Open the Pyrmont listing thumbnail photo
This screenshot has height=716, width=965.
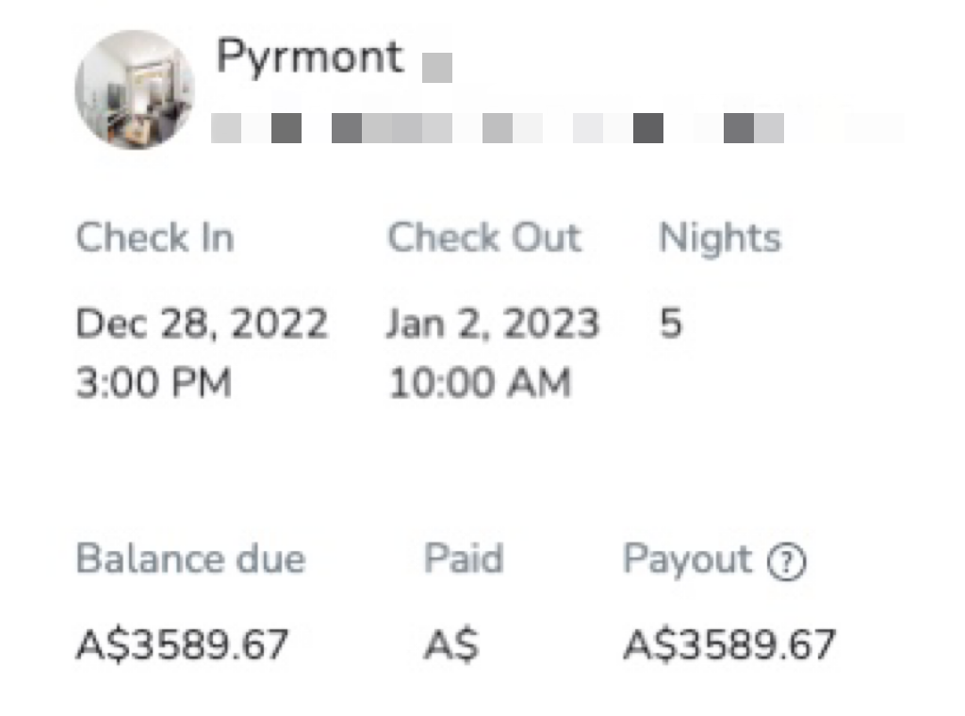click(x=135, y=89)
